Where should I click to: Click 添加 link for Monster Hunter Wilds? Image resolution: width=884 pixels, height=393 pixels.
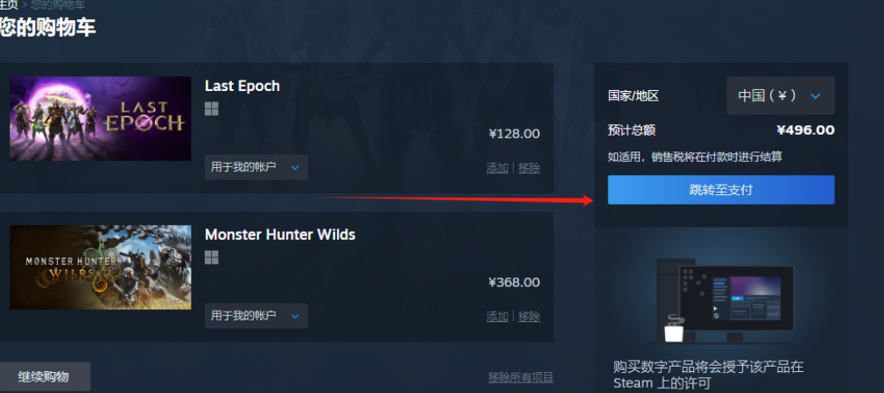coord(497,317)
